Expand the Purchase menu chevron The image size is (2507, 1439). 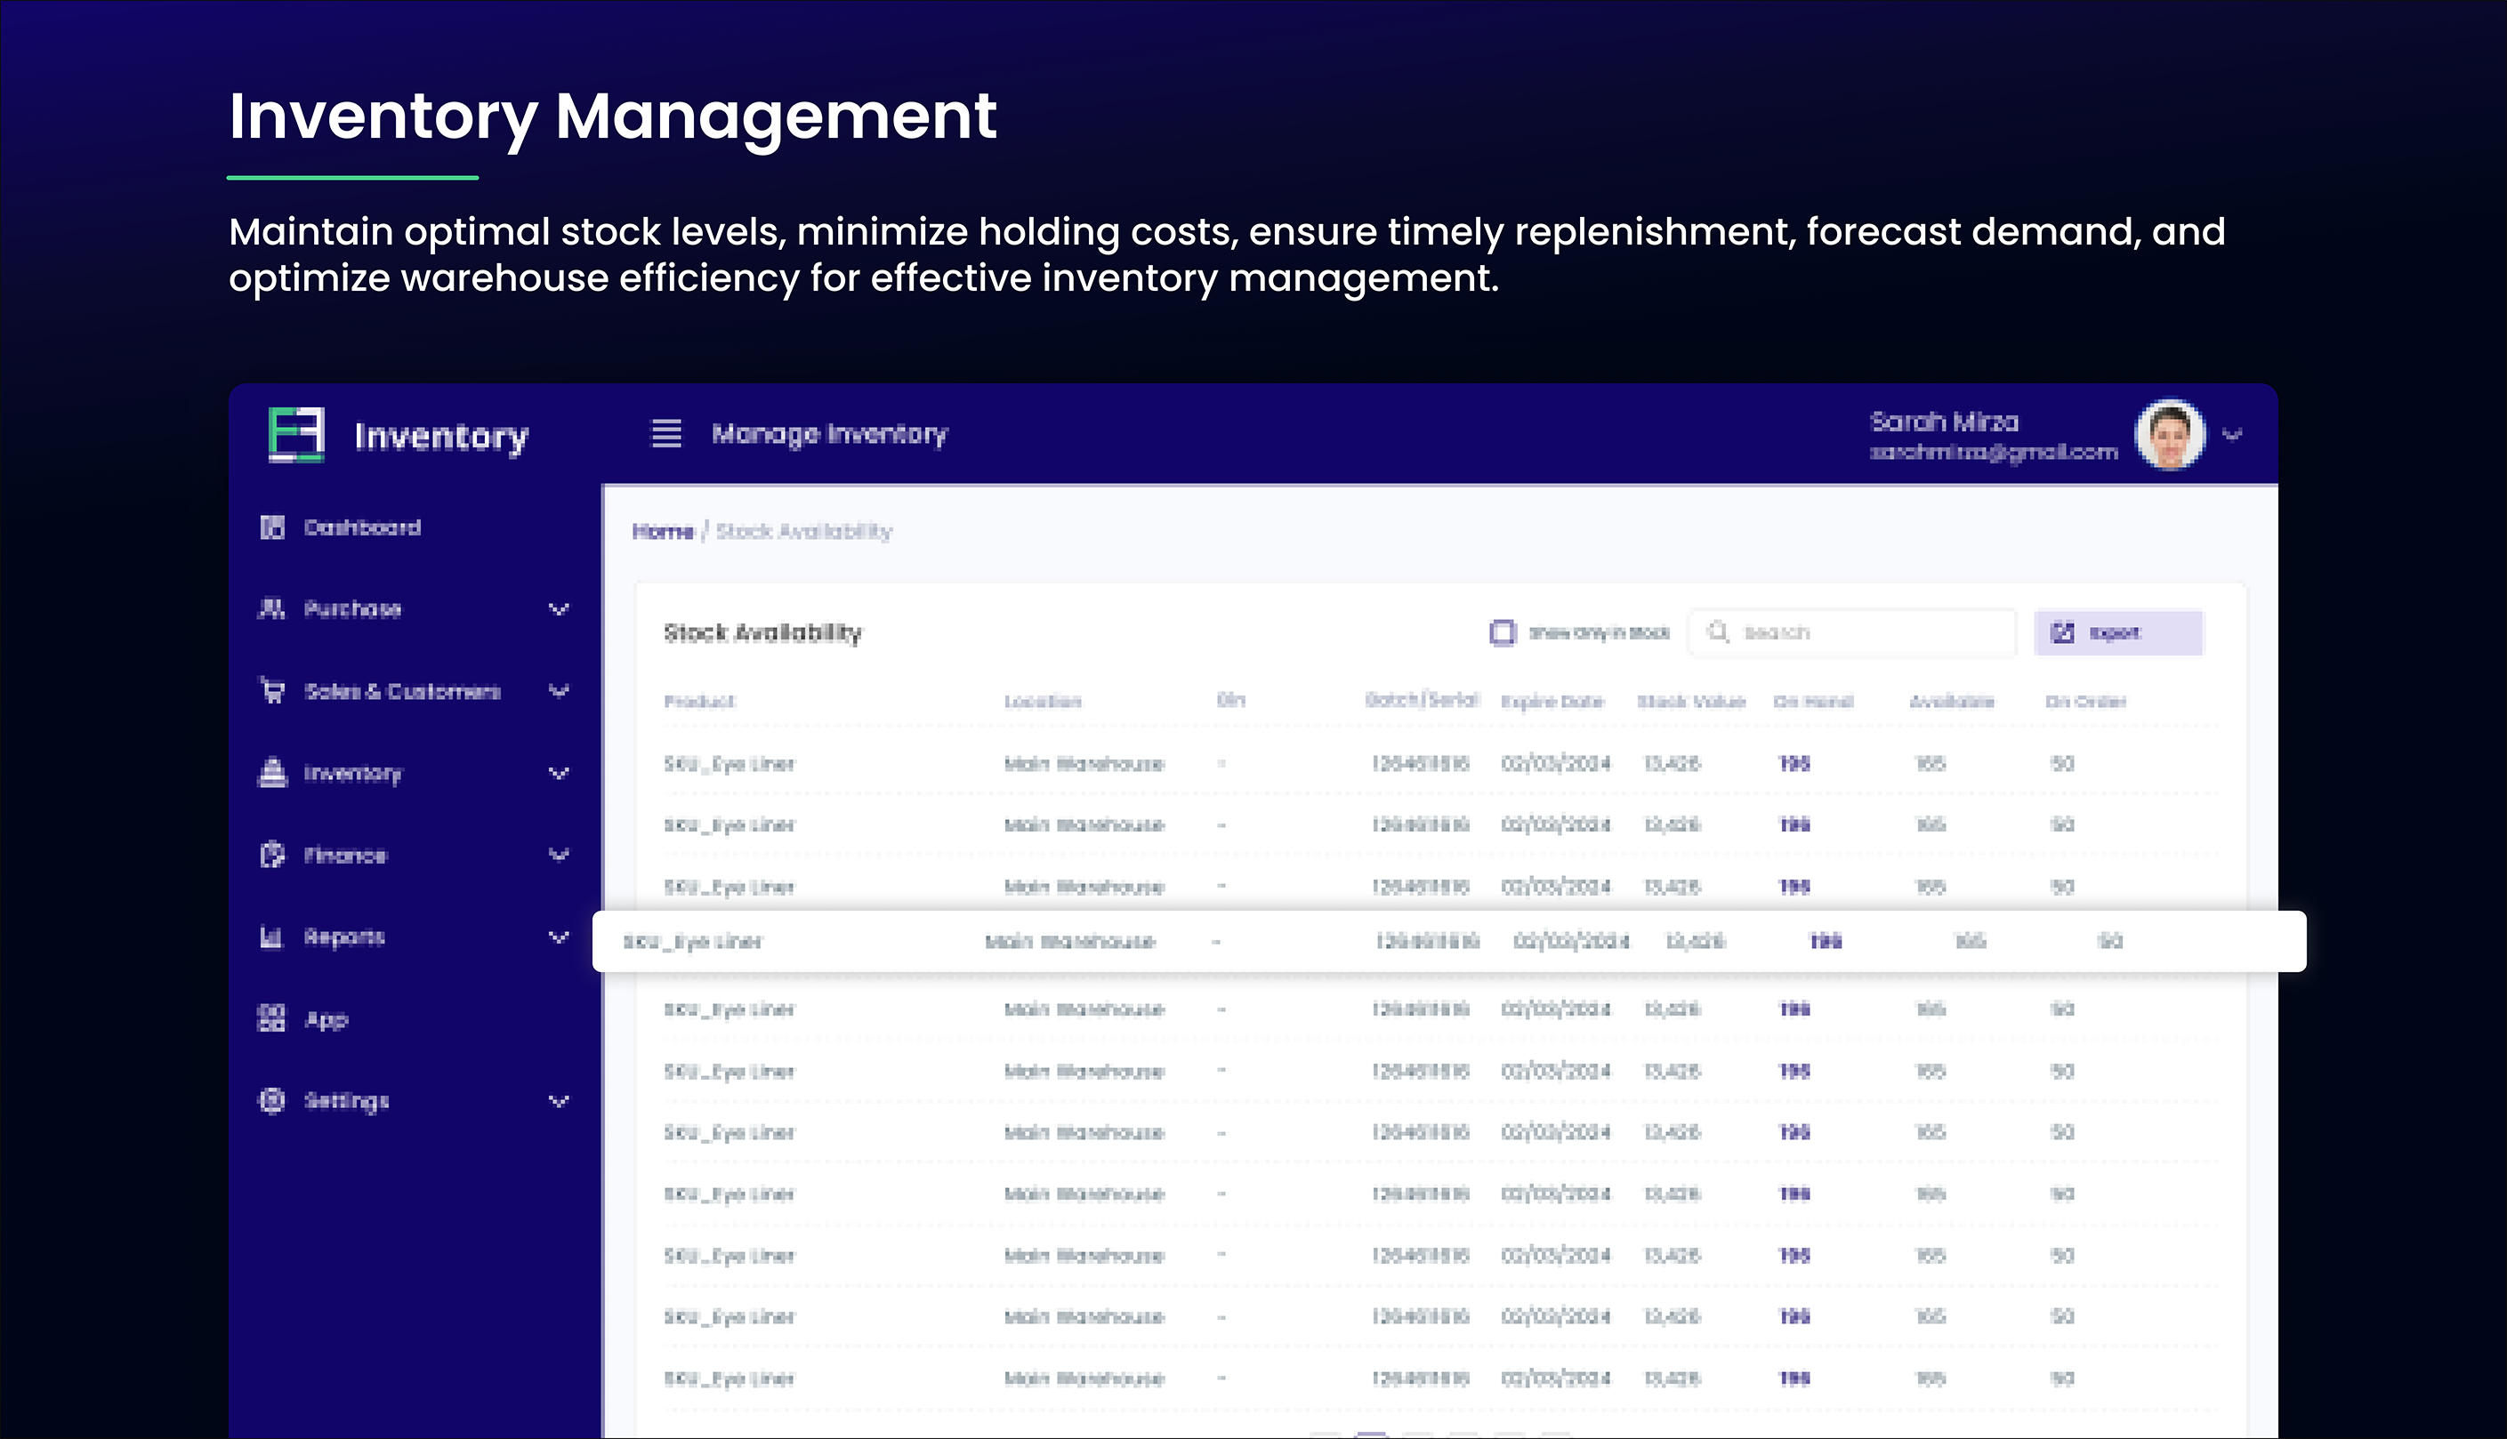tap(559, 610)
